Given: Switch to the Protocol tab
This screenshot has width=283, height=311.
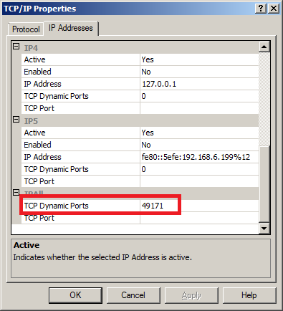Looking at the screenshot, I should coord(26,29).
